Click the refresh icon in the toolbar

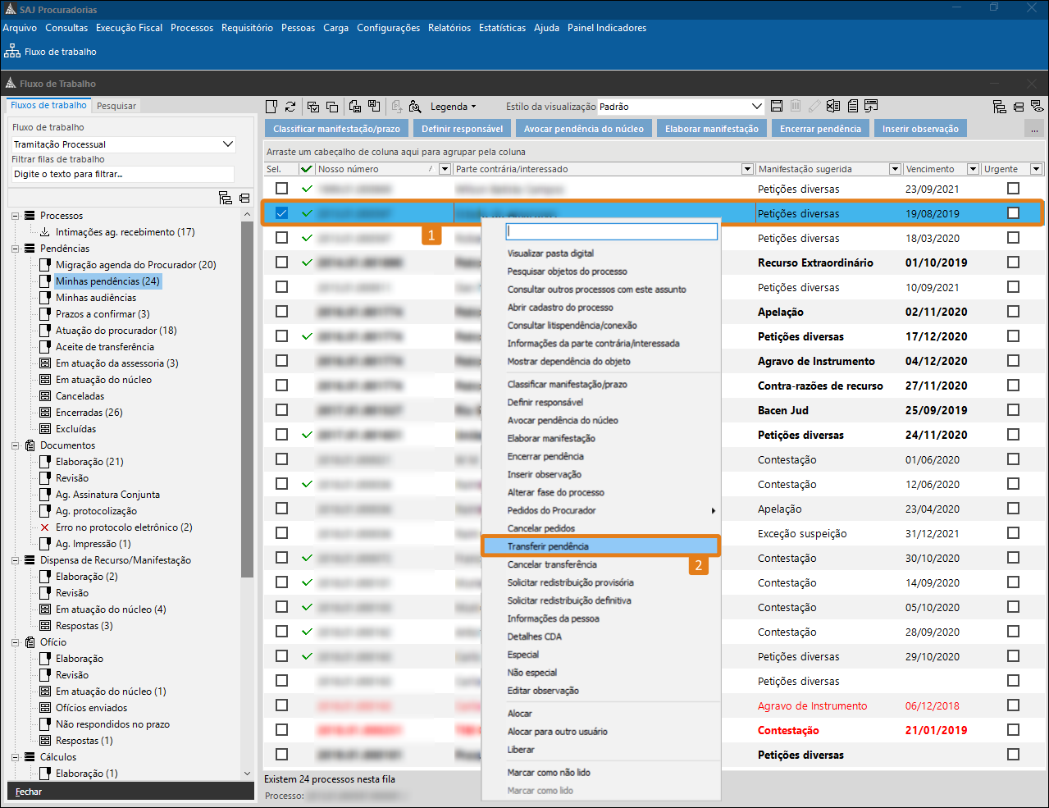pos(290,107)
